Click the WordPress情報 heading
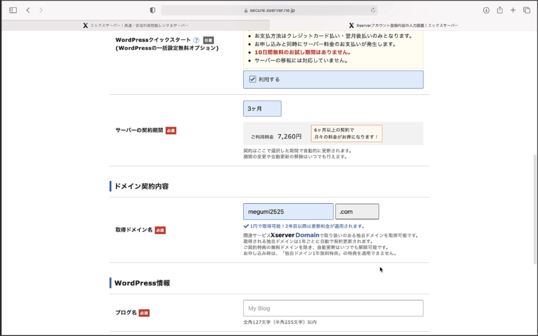 pyautogui.click(x=142, y=283)
